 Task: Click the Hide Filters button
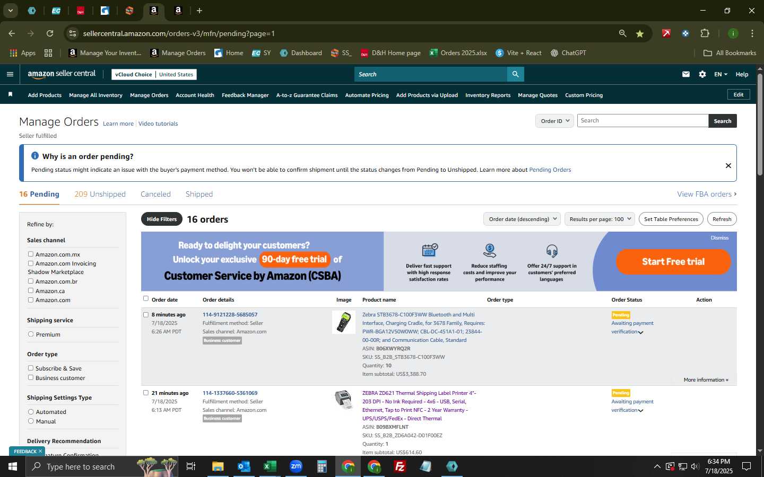pos(162,219)
